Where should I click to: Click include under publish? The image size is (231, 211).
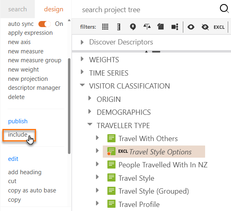[18, 135]
